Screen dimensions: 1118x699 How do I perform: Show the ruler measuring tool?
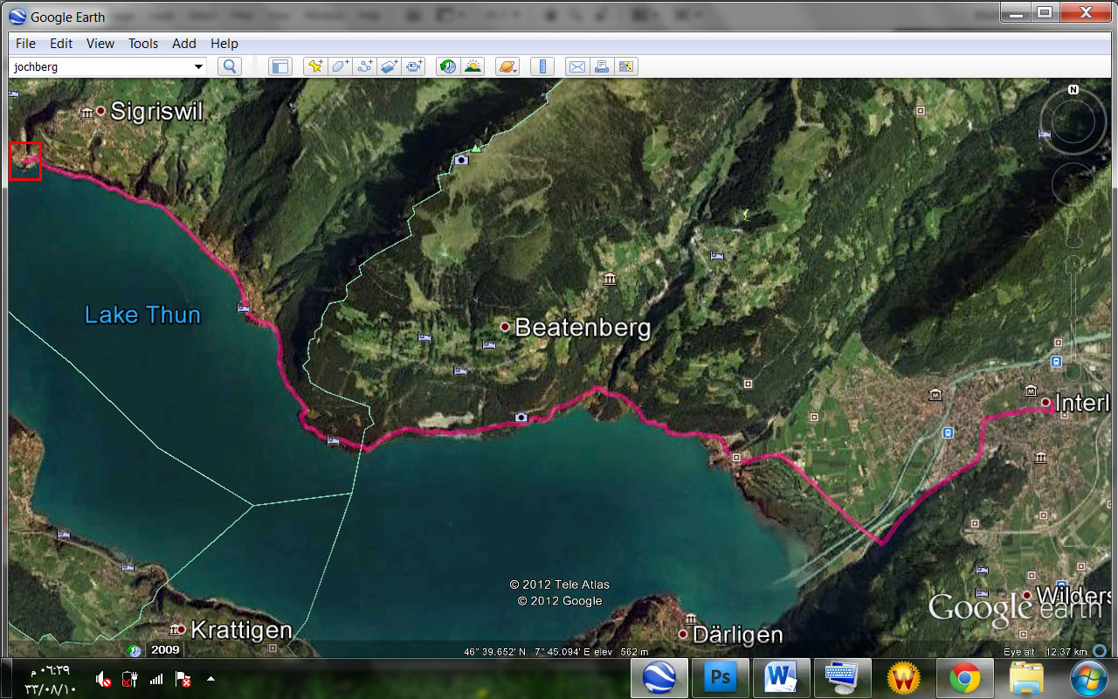542,66
